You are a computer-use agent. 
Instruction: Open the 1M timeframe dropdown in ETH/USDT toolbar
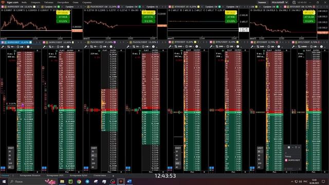(231, 47)
